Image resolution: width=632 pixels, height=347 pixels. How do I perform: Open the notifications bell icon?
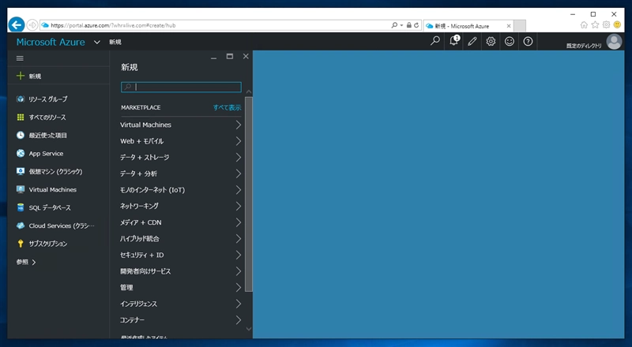[453, 41]
